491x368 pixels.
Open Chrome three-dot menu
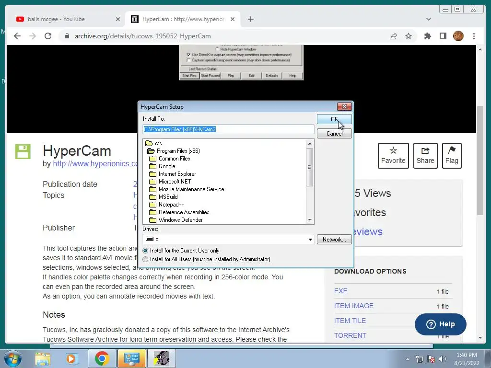click(474, 36)
